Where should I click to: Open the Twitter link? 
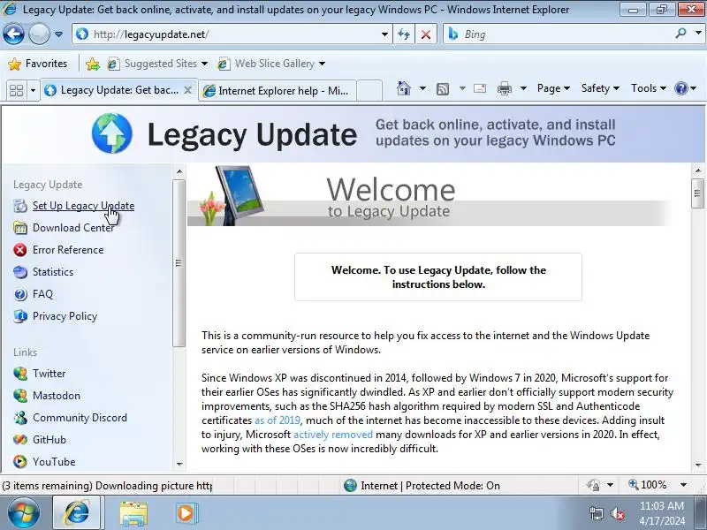coord(49,373)
